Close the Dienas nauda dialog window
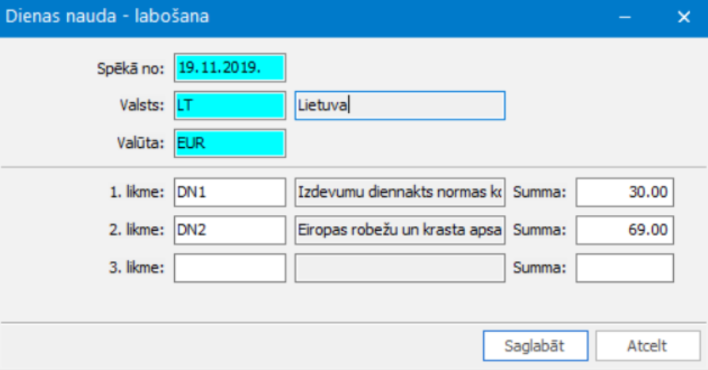This screenshot has height=370, width=708. click(683, 17)
